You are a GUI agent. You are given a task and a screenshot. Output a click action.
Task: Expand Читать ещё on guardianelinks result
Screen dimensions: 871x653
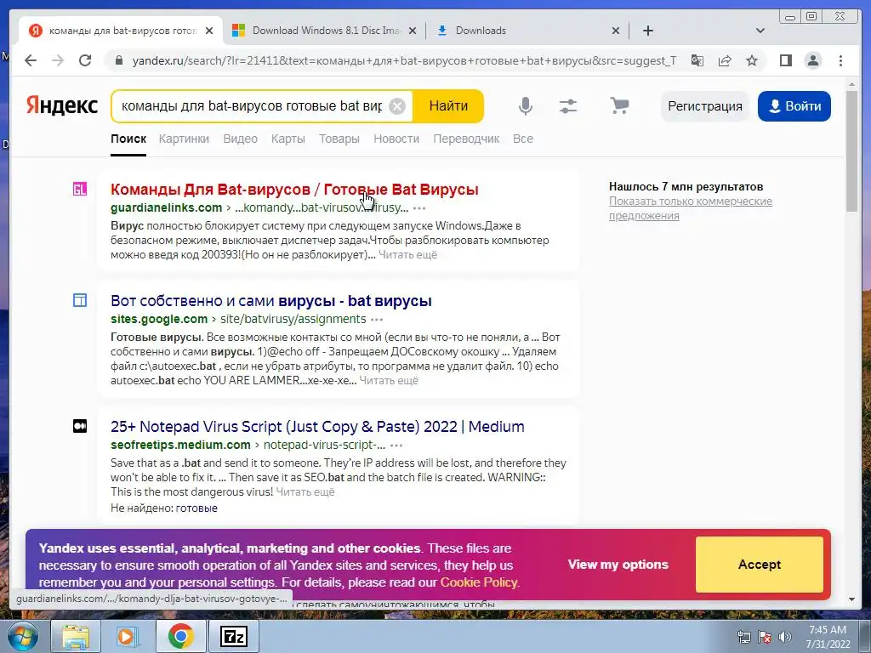(407, 255)
